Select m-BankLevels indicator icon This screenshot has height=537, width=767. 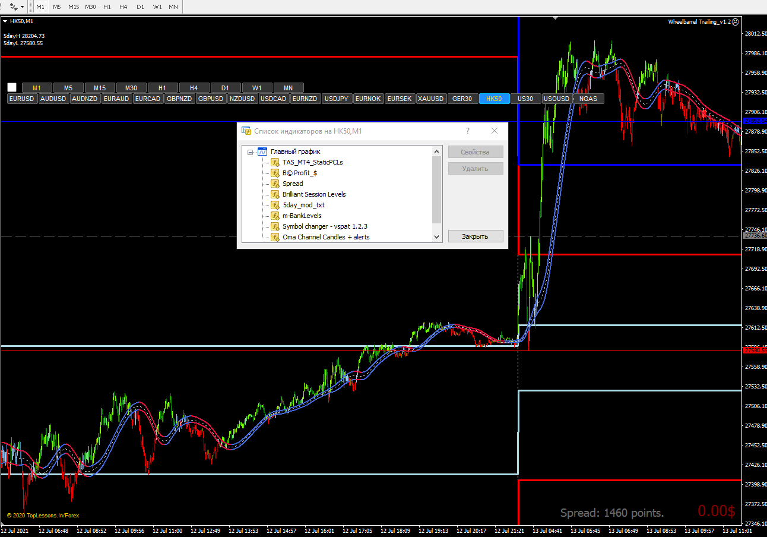275,216
